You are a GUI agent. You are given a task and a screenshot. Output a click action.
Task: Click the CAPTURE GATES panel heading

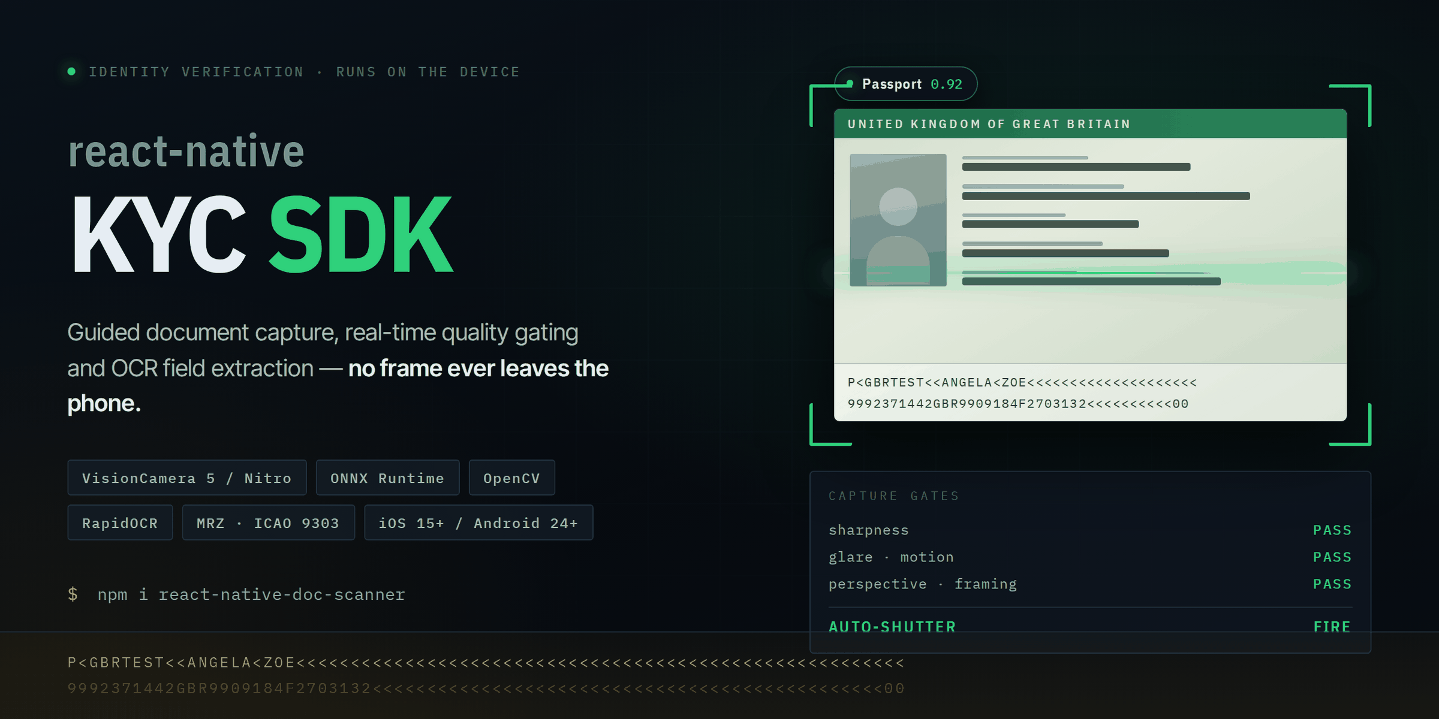coord(894,496)
